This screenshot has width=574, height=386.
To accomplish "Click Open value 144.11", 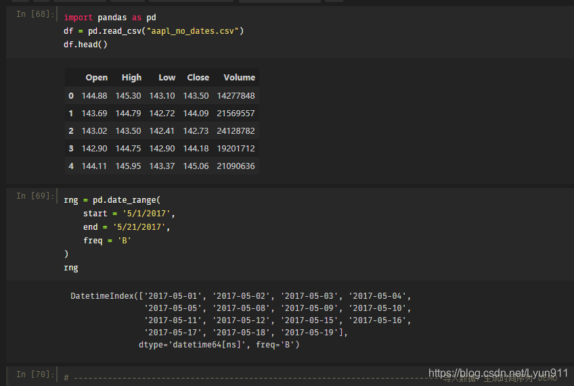I will pos(95,166).
